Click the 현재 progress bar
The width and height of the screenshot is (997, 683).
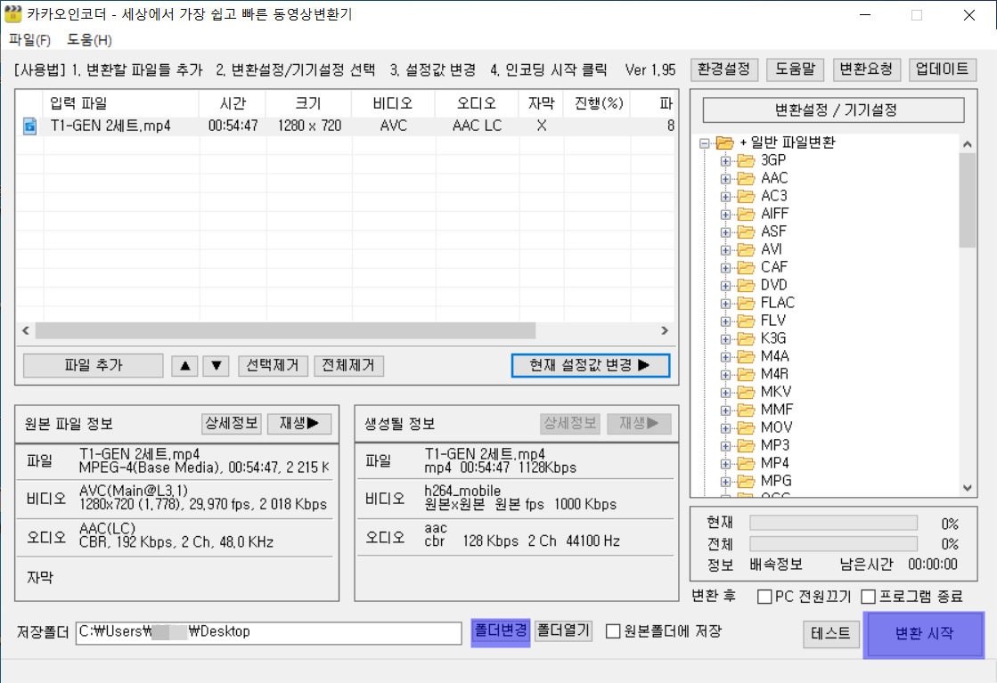coord(834,523)
